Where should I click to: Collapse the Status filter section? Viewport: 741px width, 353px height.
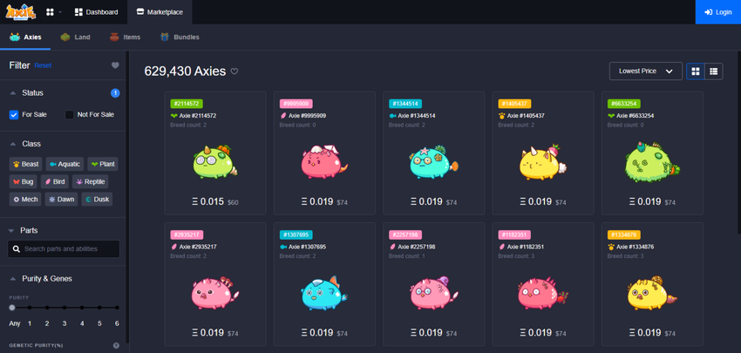pos(13,93)
